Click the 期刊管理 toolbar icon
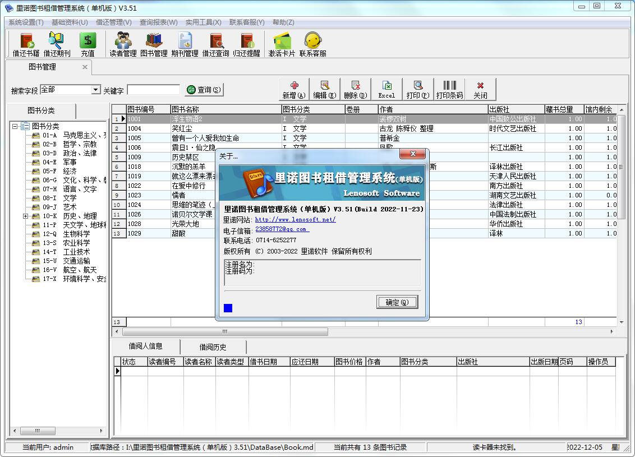635x457 pixels. [x=185, y=44]
